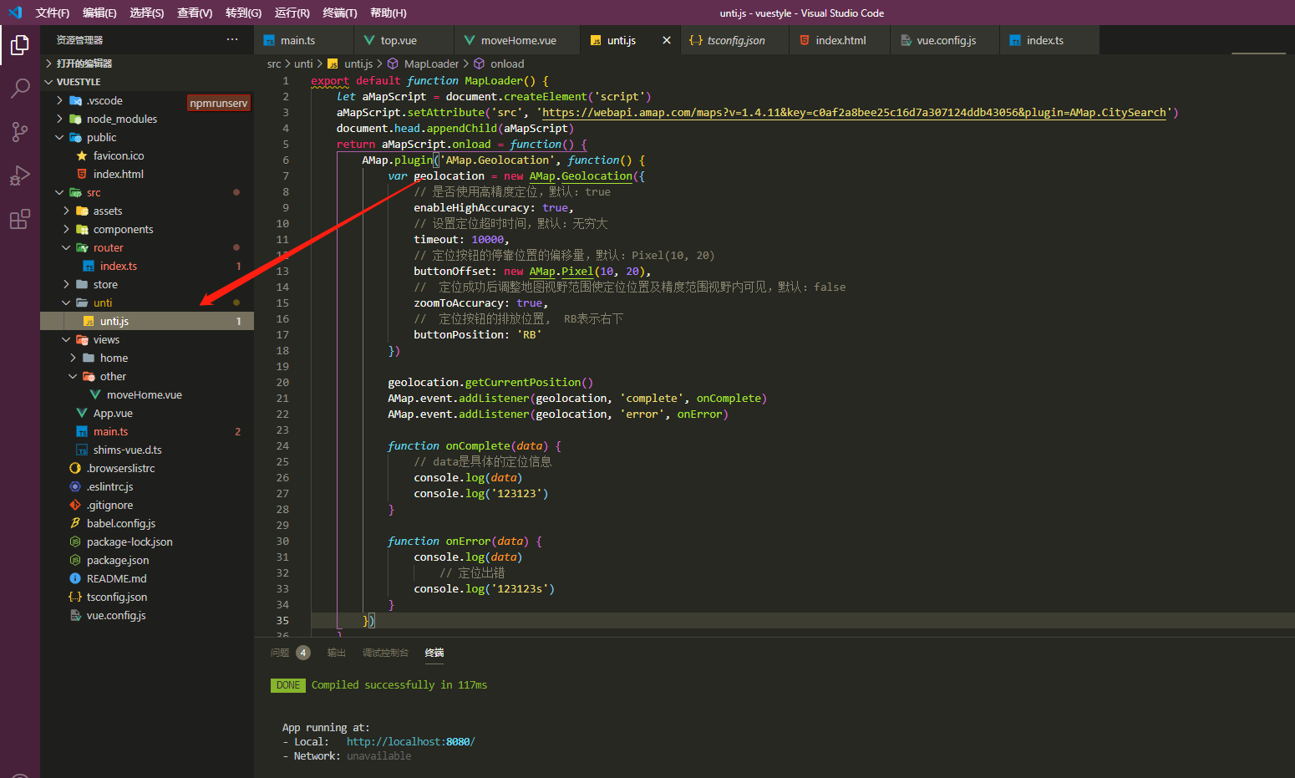Screen dimensions: 1295x778
Task: Open the Extensions view icon
Action: 20,219
